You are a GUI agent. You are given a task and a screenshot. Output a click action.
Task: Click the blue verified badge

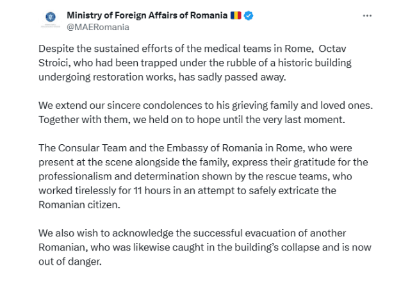click(x=249, y=15)
